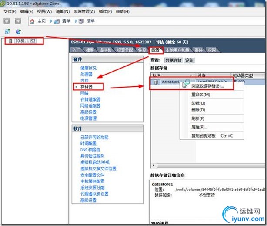
Task: Open 处理器 hardware link
Action: [x=87, y=74]
